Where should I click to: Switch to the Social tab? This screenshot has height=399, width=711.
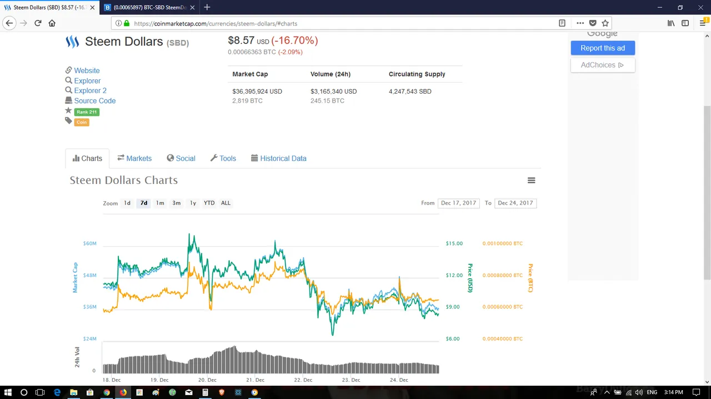click(181, 158)
